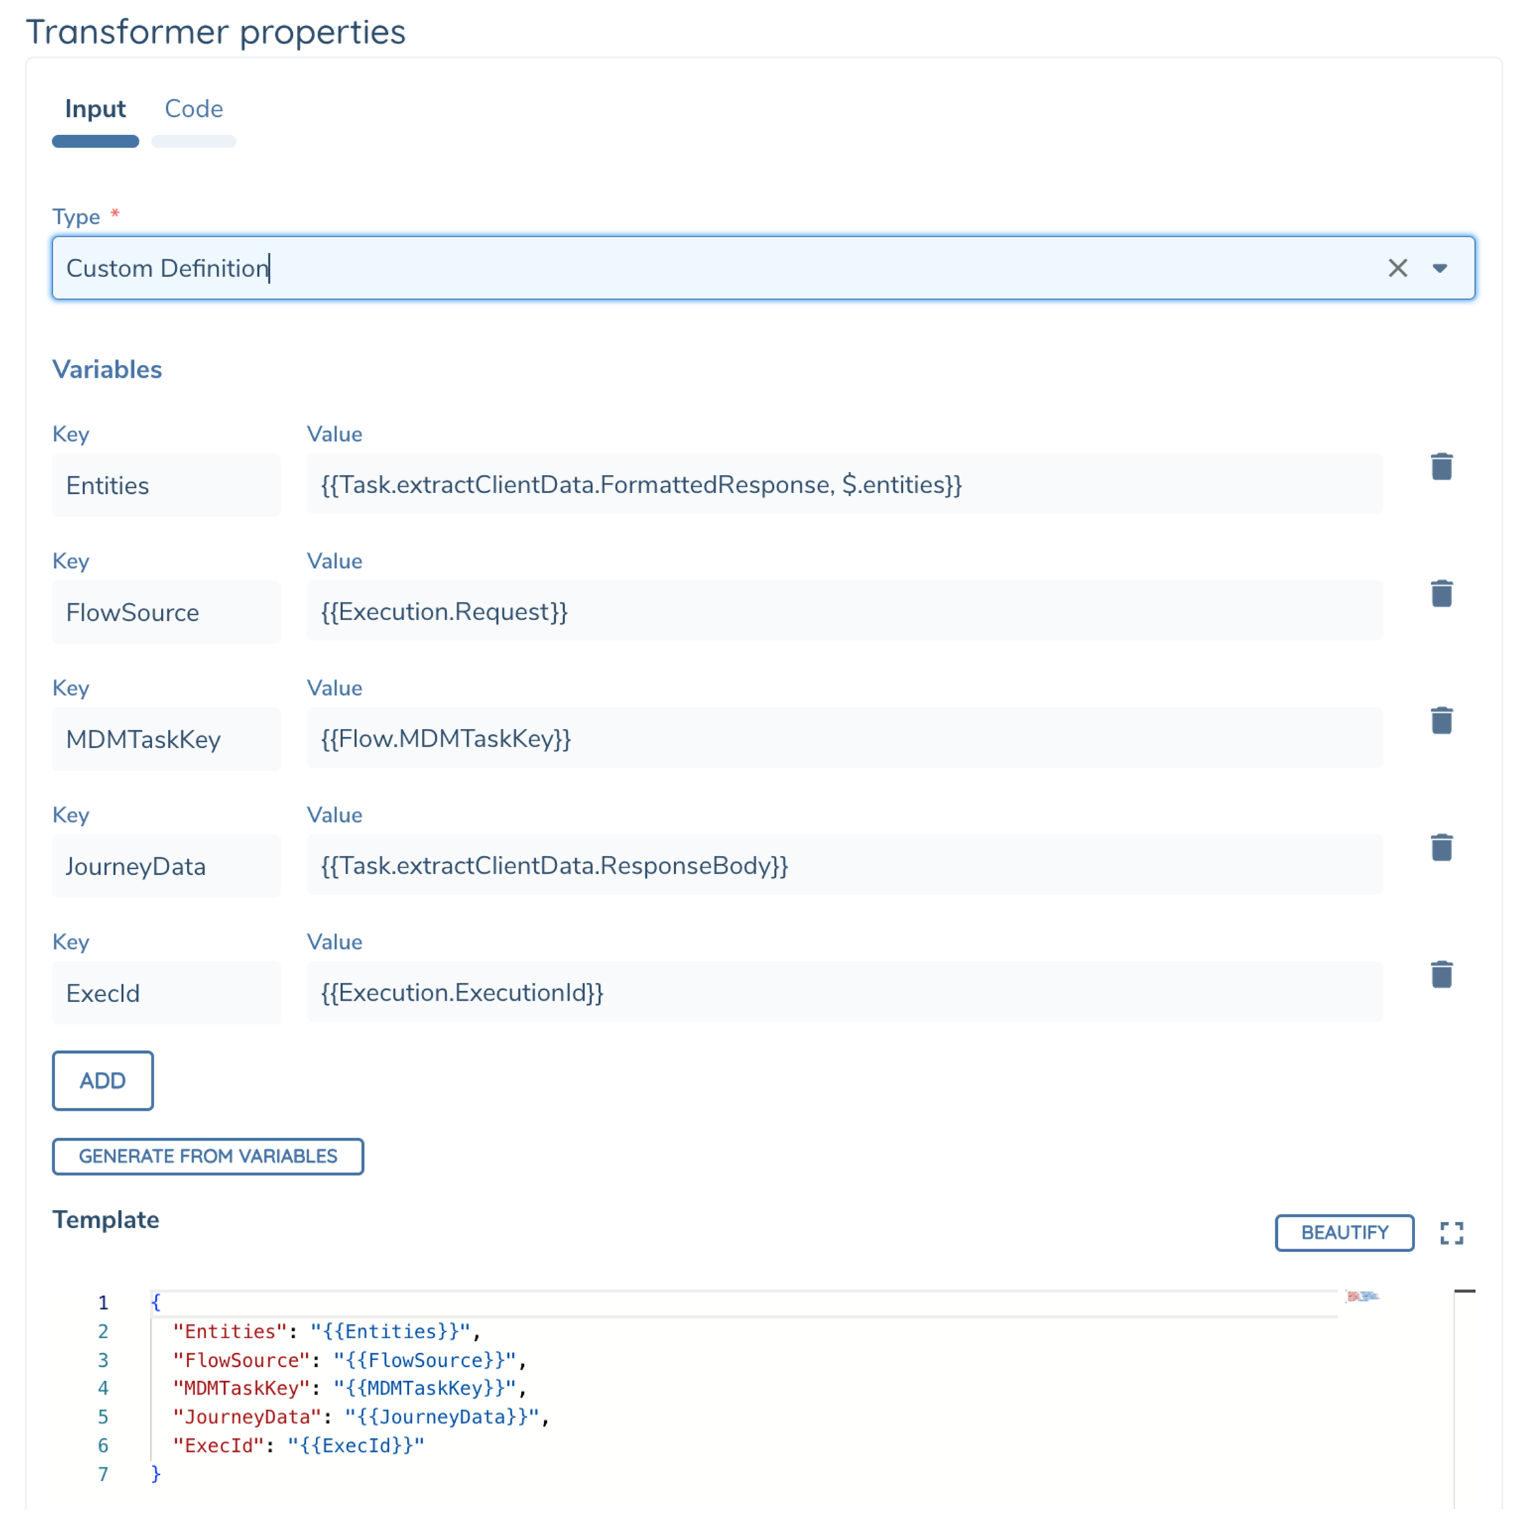
Task: Remove the JourneyData variable row
Action: pyautogui.click(x=1442, y=847)
